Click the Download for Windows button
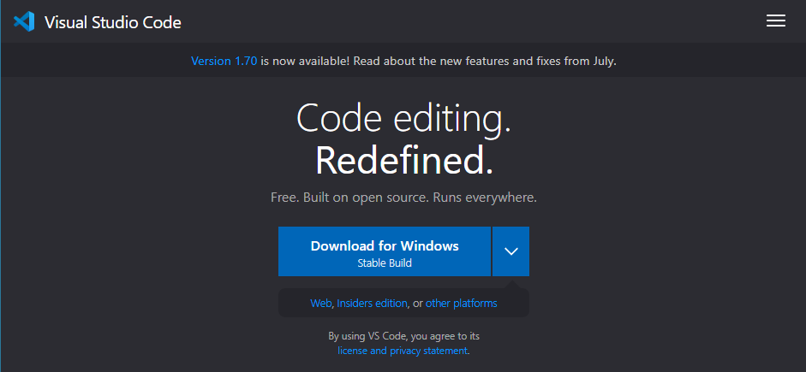Viewport: 806px width, 372px height. pyautogui.click(x=385, y=251)
